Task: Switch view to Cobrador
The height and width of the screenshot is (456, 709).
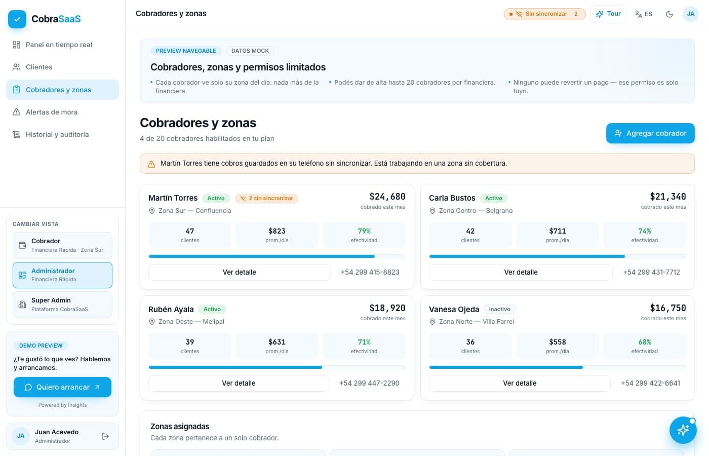Action: pos(62,245)
